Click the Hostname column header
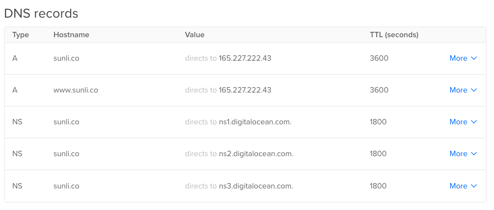Image resolution: width=494 pixels, height=210 pixels. [71, 35]
